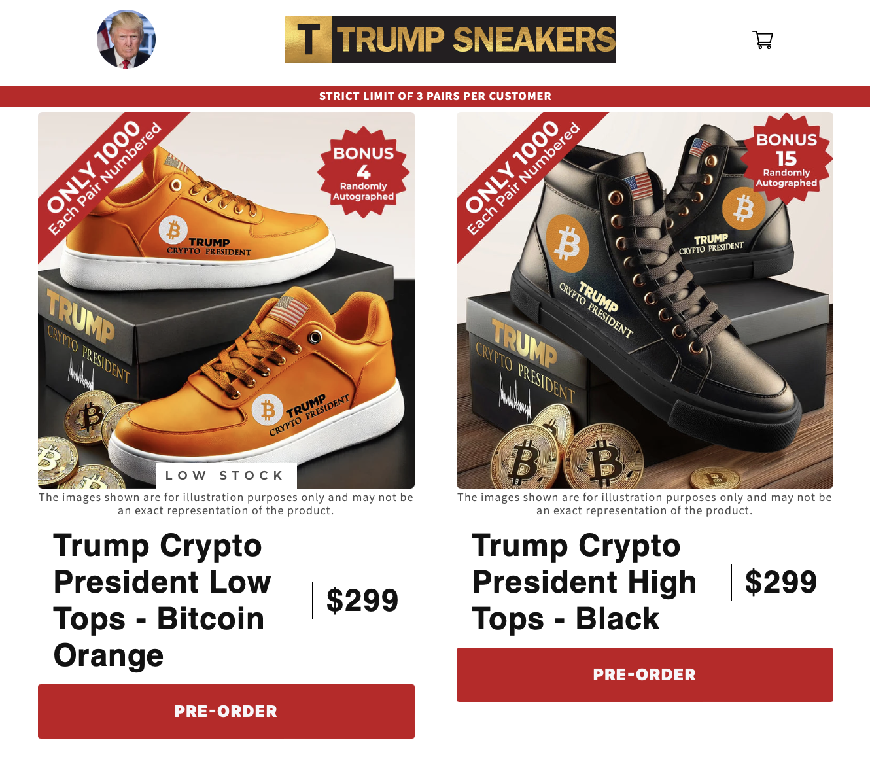The width and height of the screenshot is (870, 768).
Task: Click the Low Stock label
Action: click(226, 476)
